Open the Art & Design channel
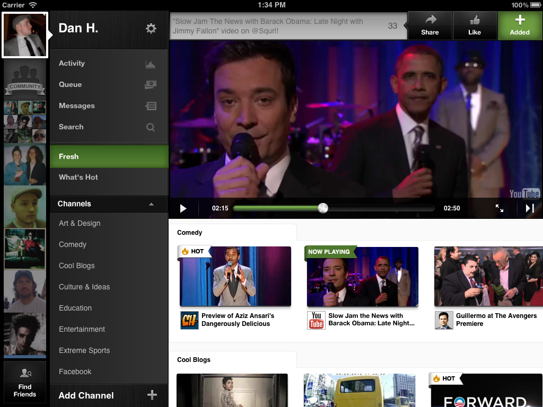Screen dimensions: 543x407 (x=109, y=223)
